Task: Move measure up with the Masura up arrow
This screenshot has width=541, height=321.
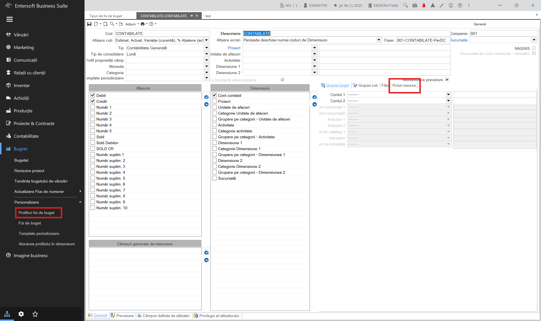Action: click(x=206, y=97)
